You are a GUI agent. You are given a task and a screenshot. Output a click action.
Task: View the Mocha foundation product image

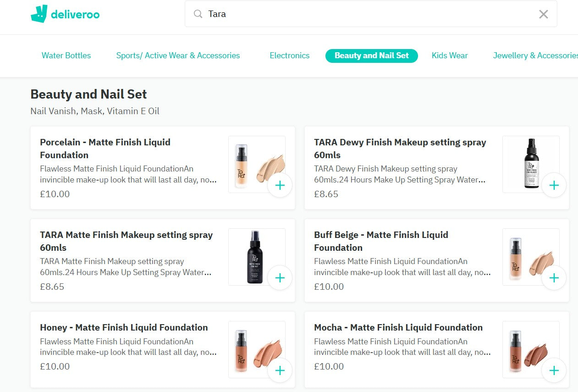point(531,349)
